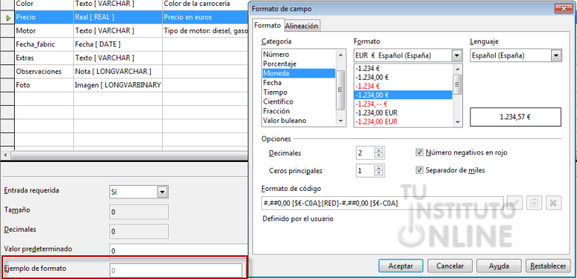
Task: Click the green row marker beside Precio
Action: [8, 18]
